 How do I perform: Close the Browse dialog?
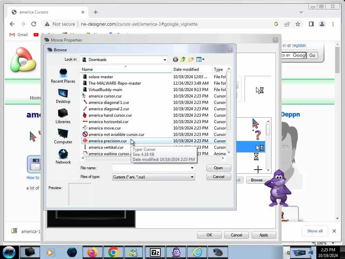230,50
